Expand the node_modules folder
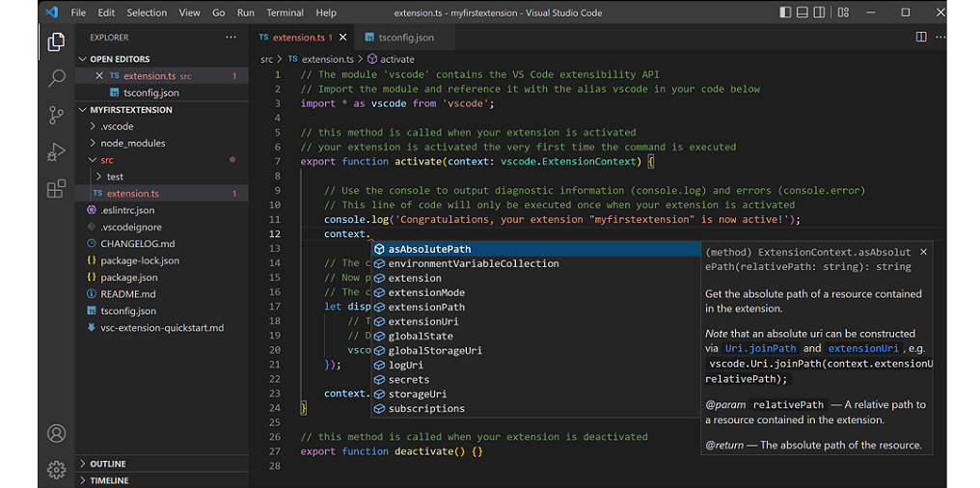980x488 pixels. coord(161,143)
